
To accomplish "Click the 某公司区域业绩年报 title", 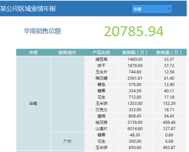I will click(28, 9).
